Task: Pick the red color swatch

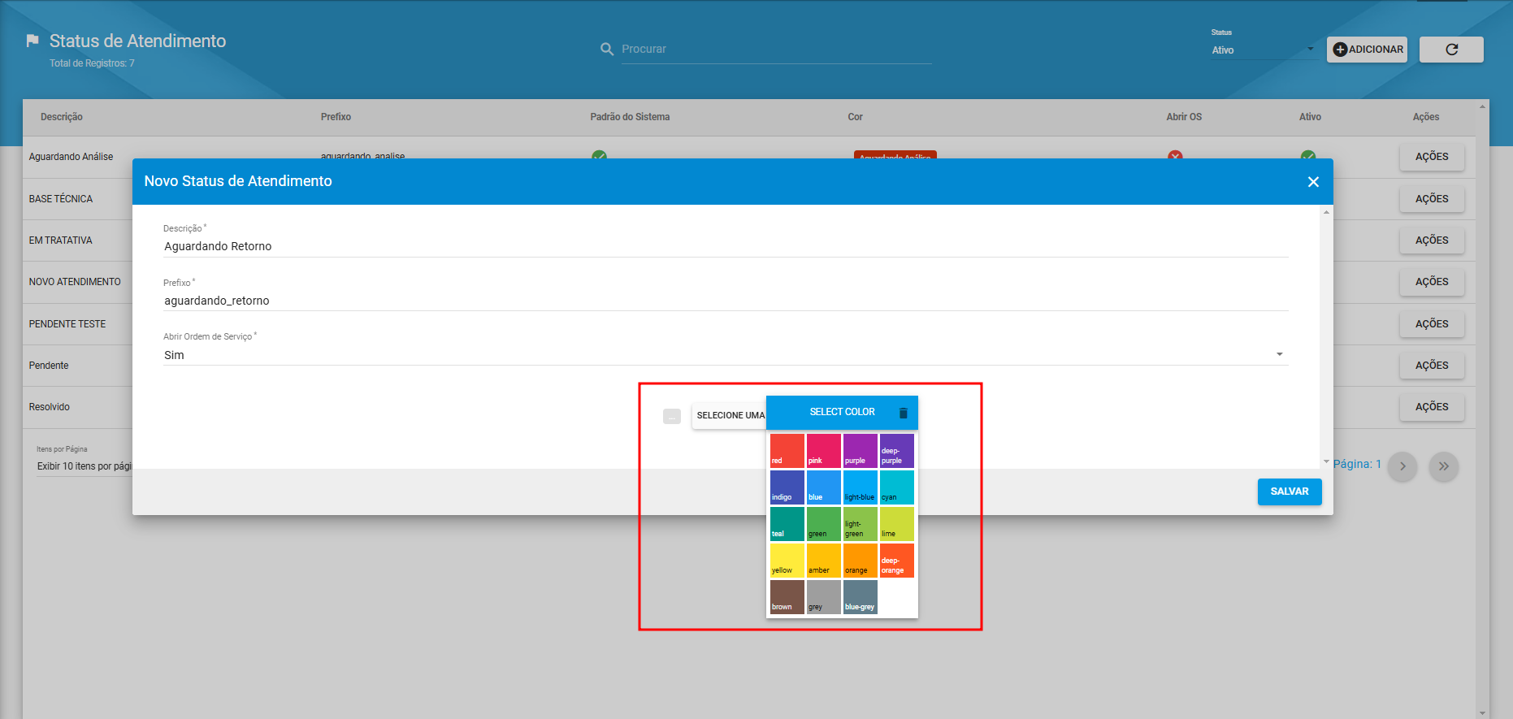Action: click(787, 451)
